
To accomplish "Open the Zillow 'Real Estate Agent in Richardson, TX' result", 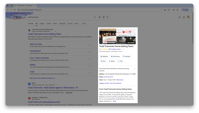I will tap(53, 88).
